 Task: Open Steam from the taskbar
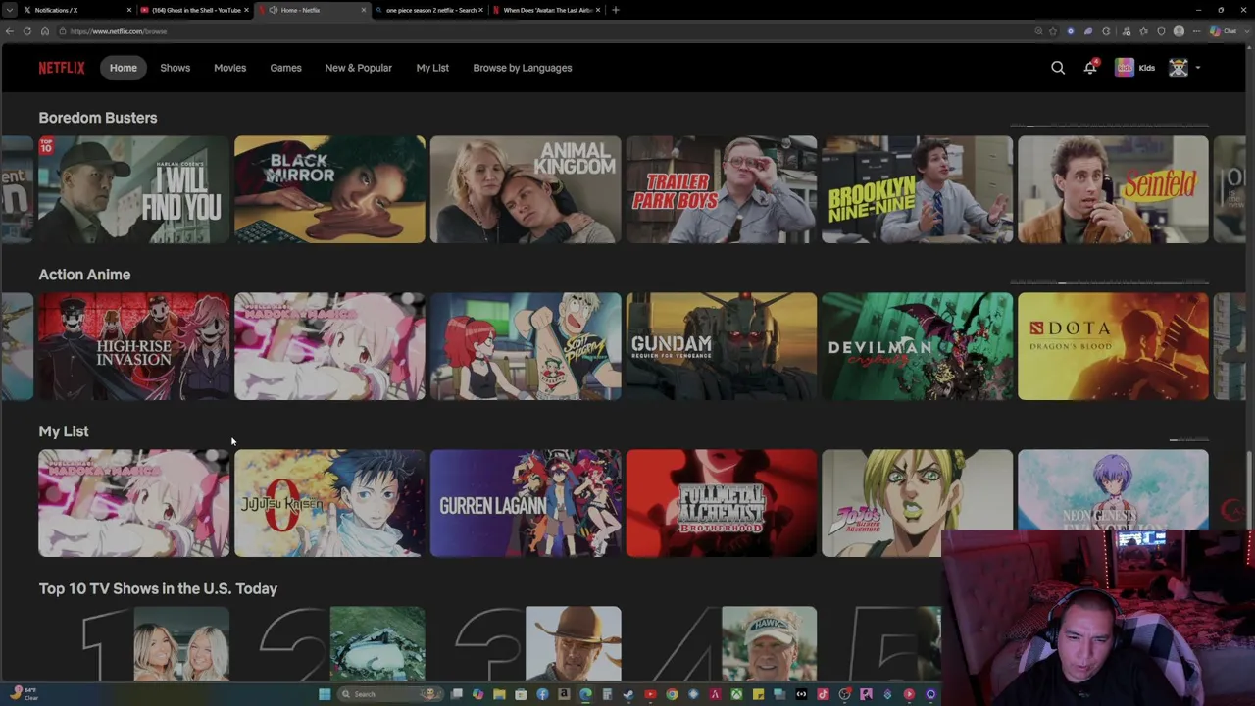point(628,694)
